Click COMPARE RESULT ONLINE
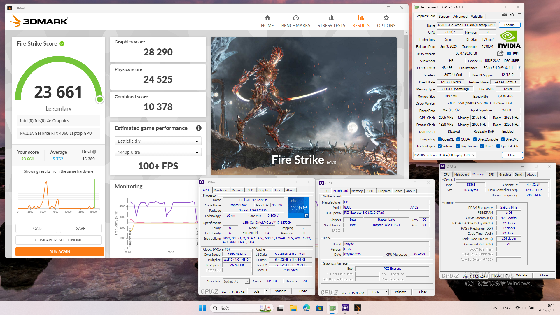560x315 pixels. point(59,240)
